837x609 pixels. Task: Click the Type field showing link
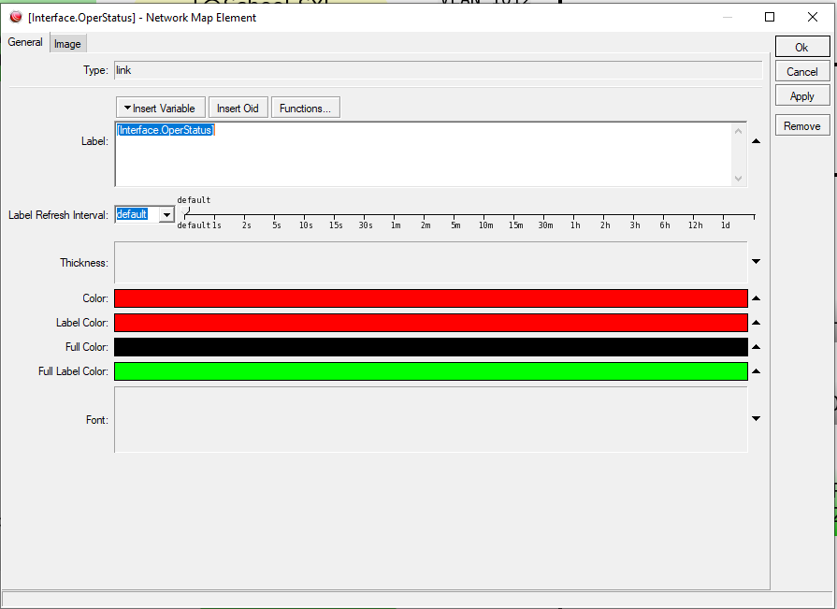click(439, 70)
